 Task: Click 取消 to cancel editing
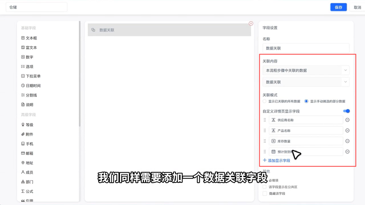point(357,7)
